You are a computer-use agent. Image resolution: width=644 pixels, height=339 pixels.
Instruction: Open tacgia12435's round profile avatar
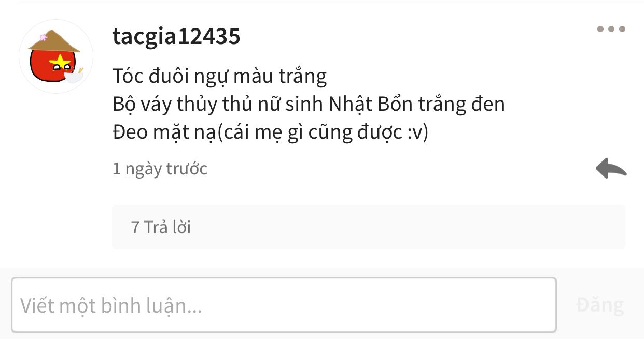(x=56, y=56)
